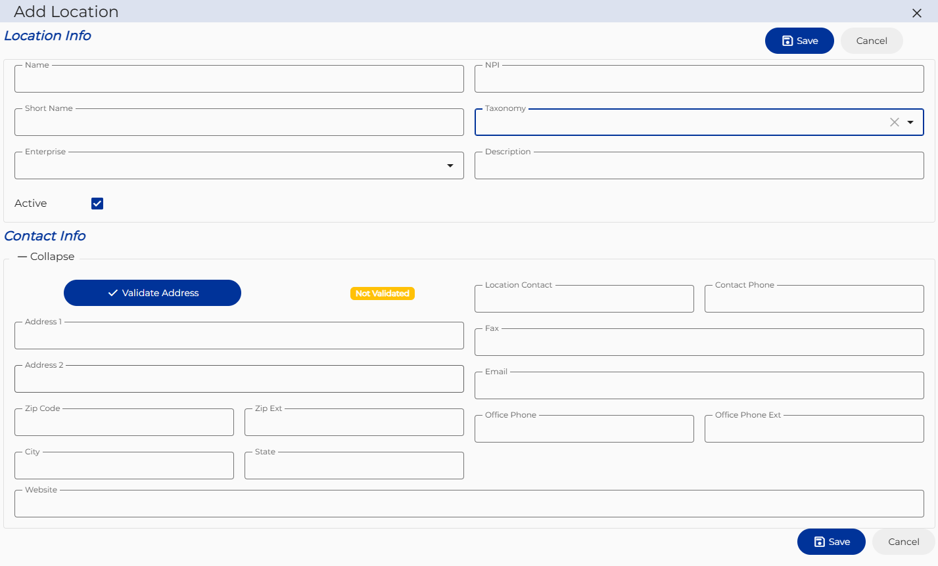Click the bottom Save button
This screenshot has height=566, width=938.
coord(832,542)
